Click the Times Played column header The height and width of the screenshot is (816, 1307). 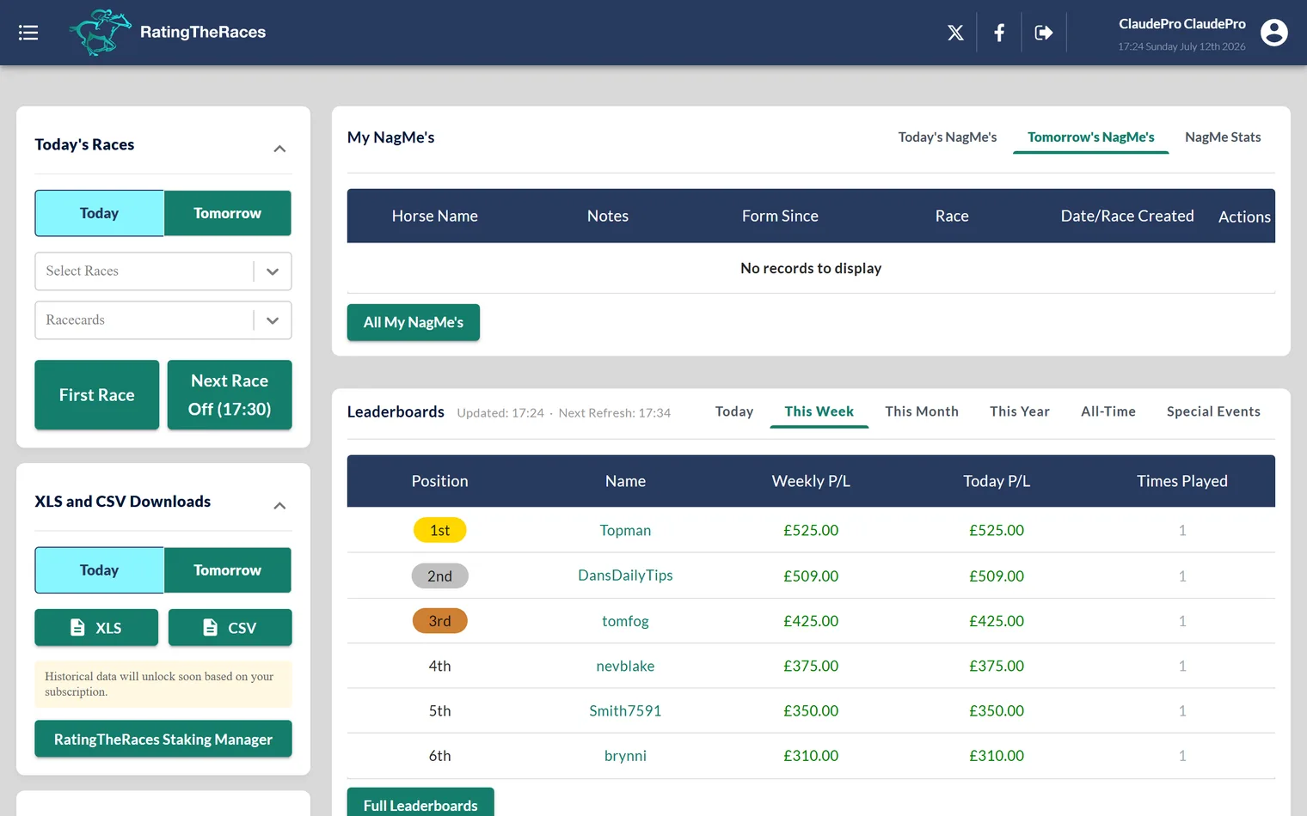(x=1182, y=482)
